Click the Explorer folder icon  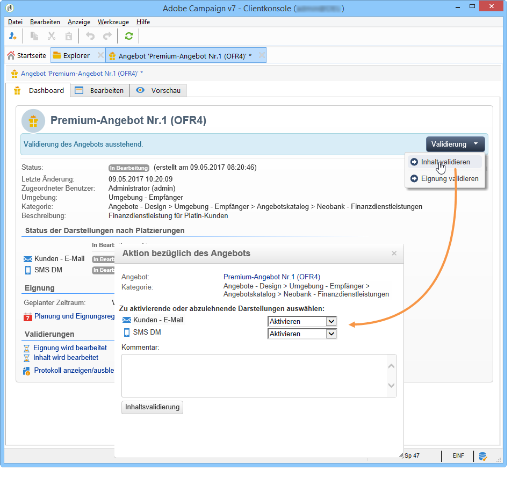[57, 55]
